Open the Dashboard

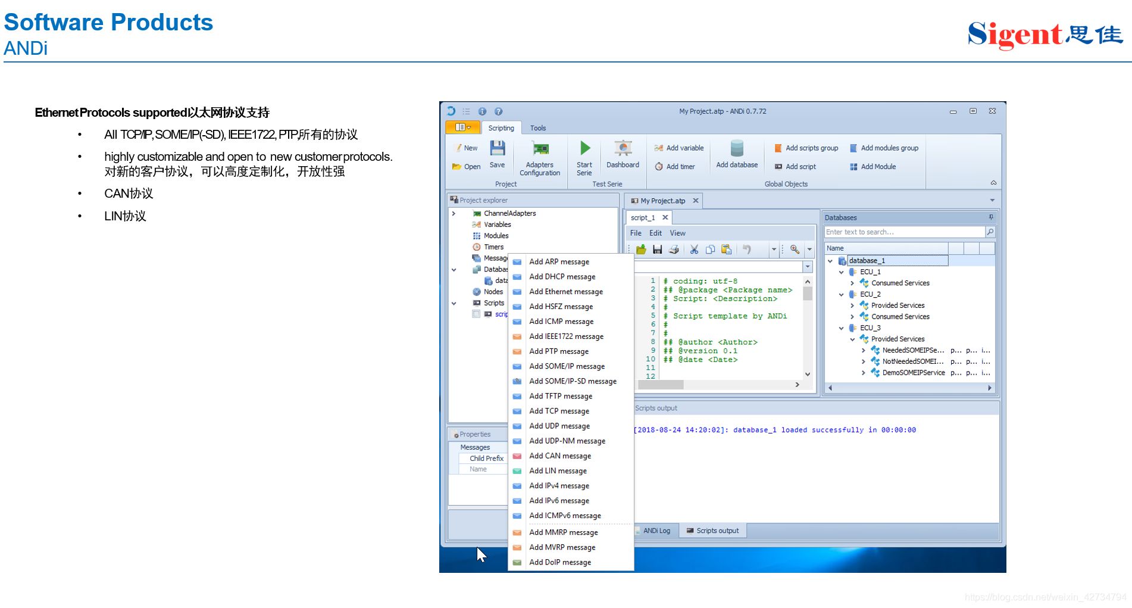[x=623, y=154]
